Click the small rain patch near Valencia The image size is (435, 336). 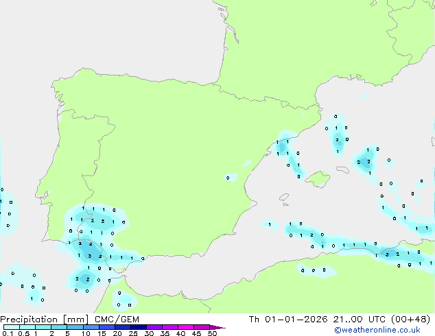coord(231,177)
